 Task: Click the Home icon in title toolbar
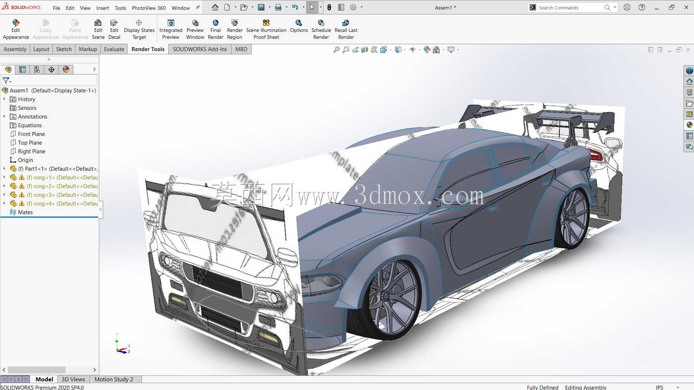point(215,7)
